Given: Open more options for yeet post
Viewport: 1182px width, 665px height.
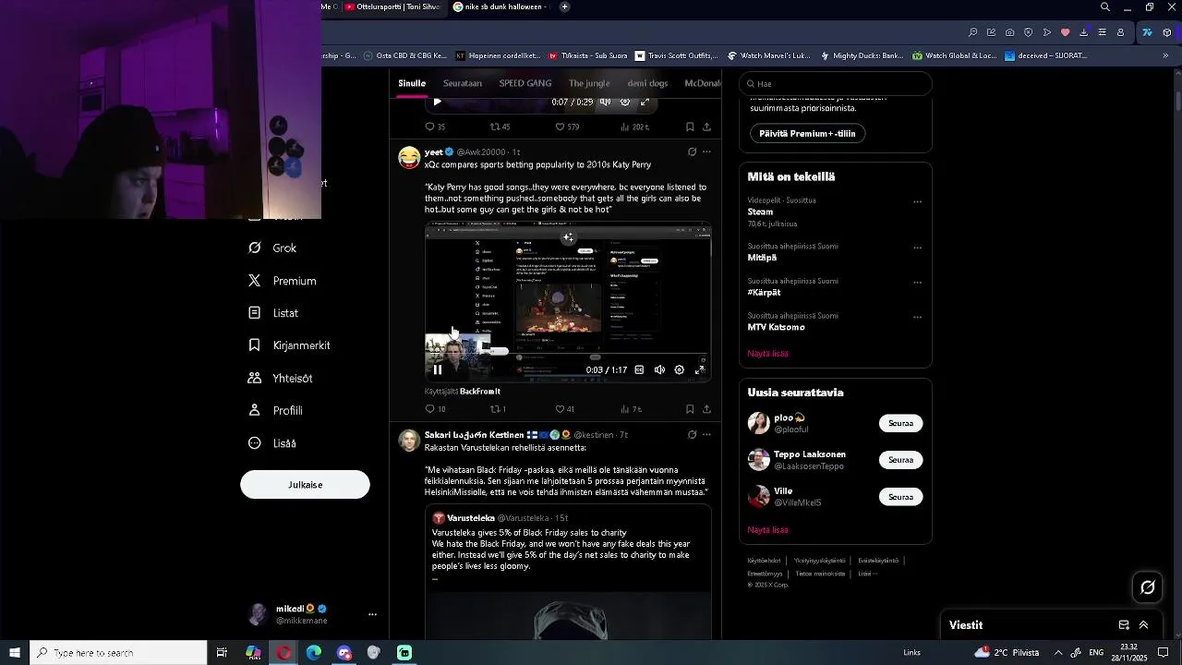Looking at the screenshot, I should pos(706,151).
